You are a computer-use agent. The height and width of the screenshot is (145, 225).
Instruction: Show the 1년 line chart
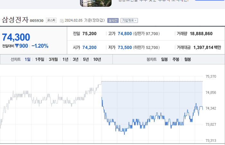point(65,59)
